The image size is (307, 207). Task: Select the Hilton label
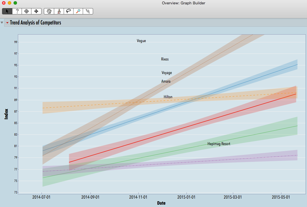pos(168,97)
